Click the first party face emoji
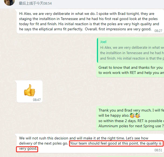Screen dimensions: 164x157 (132, 115)
